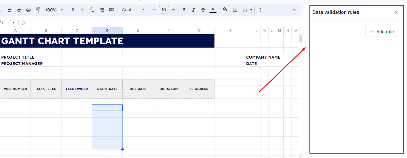Select column E header

click(x=138, y=30)
